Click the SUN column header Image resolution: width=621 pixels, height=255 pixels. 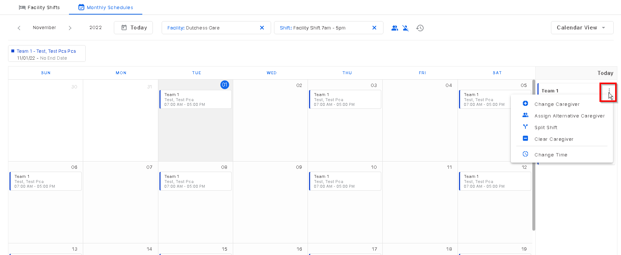[x=46, y=73]
